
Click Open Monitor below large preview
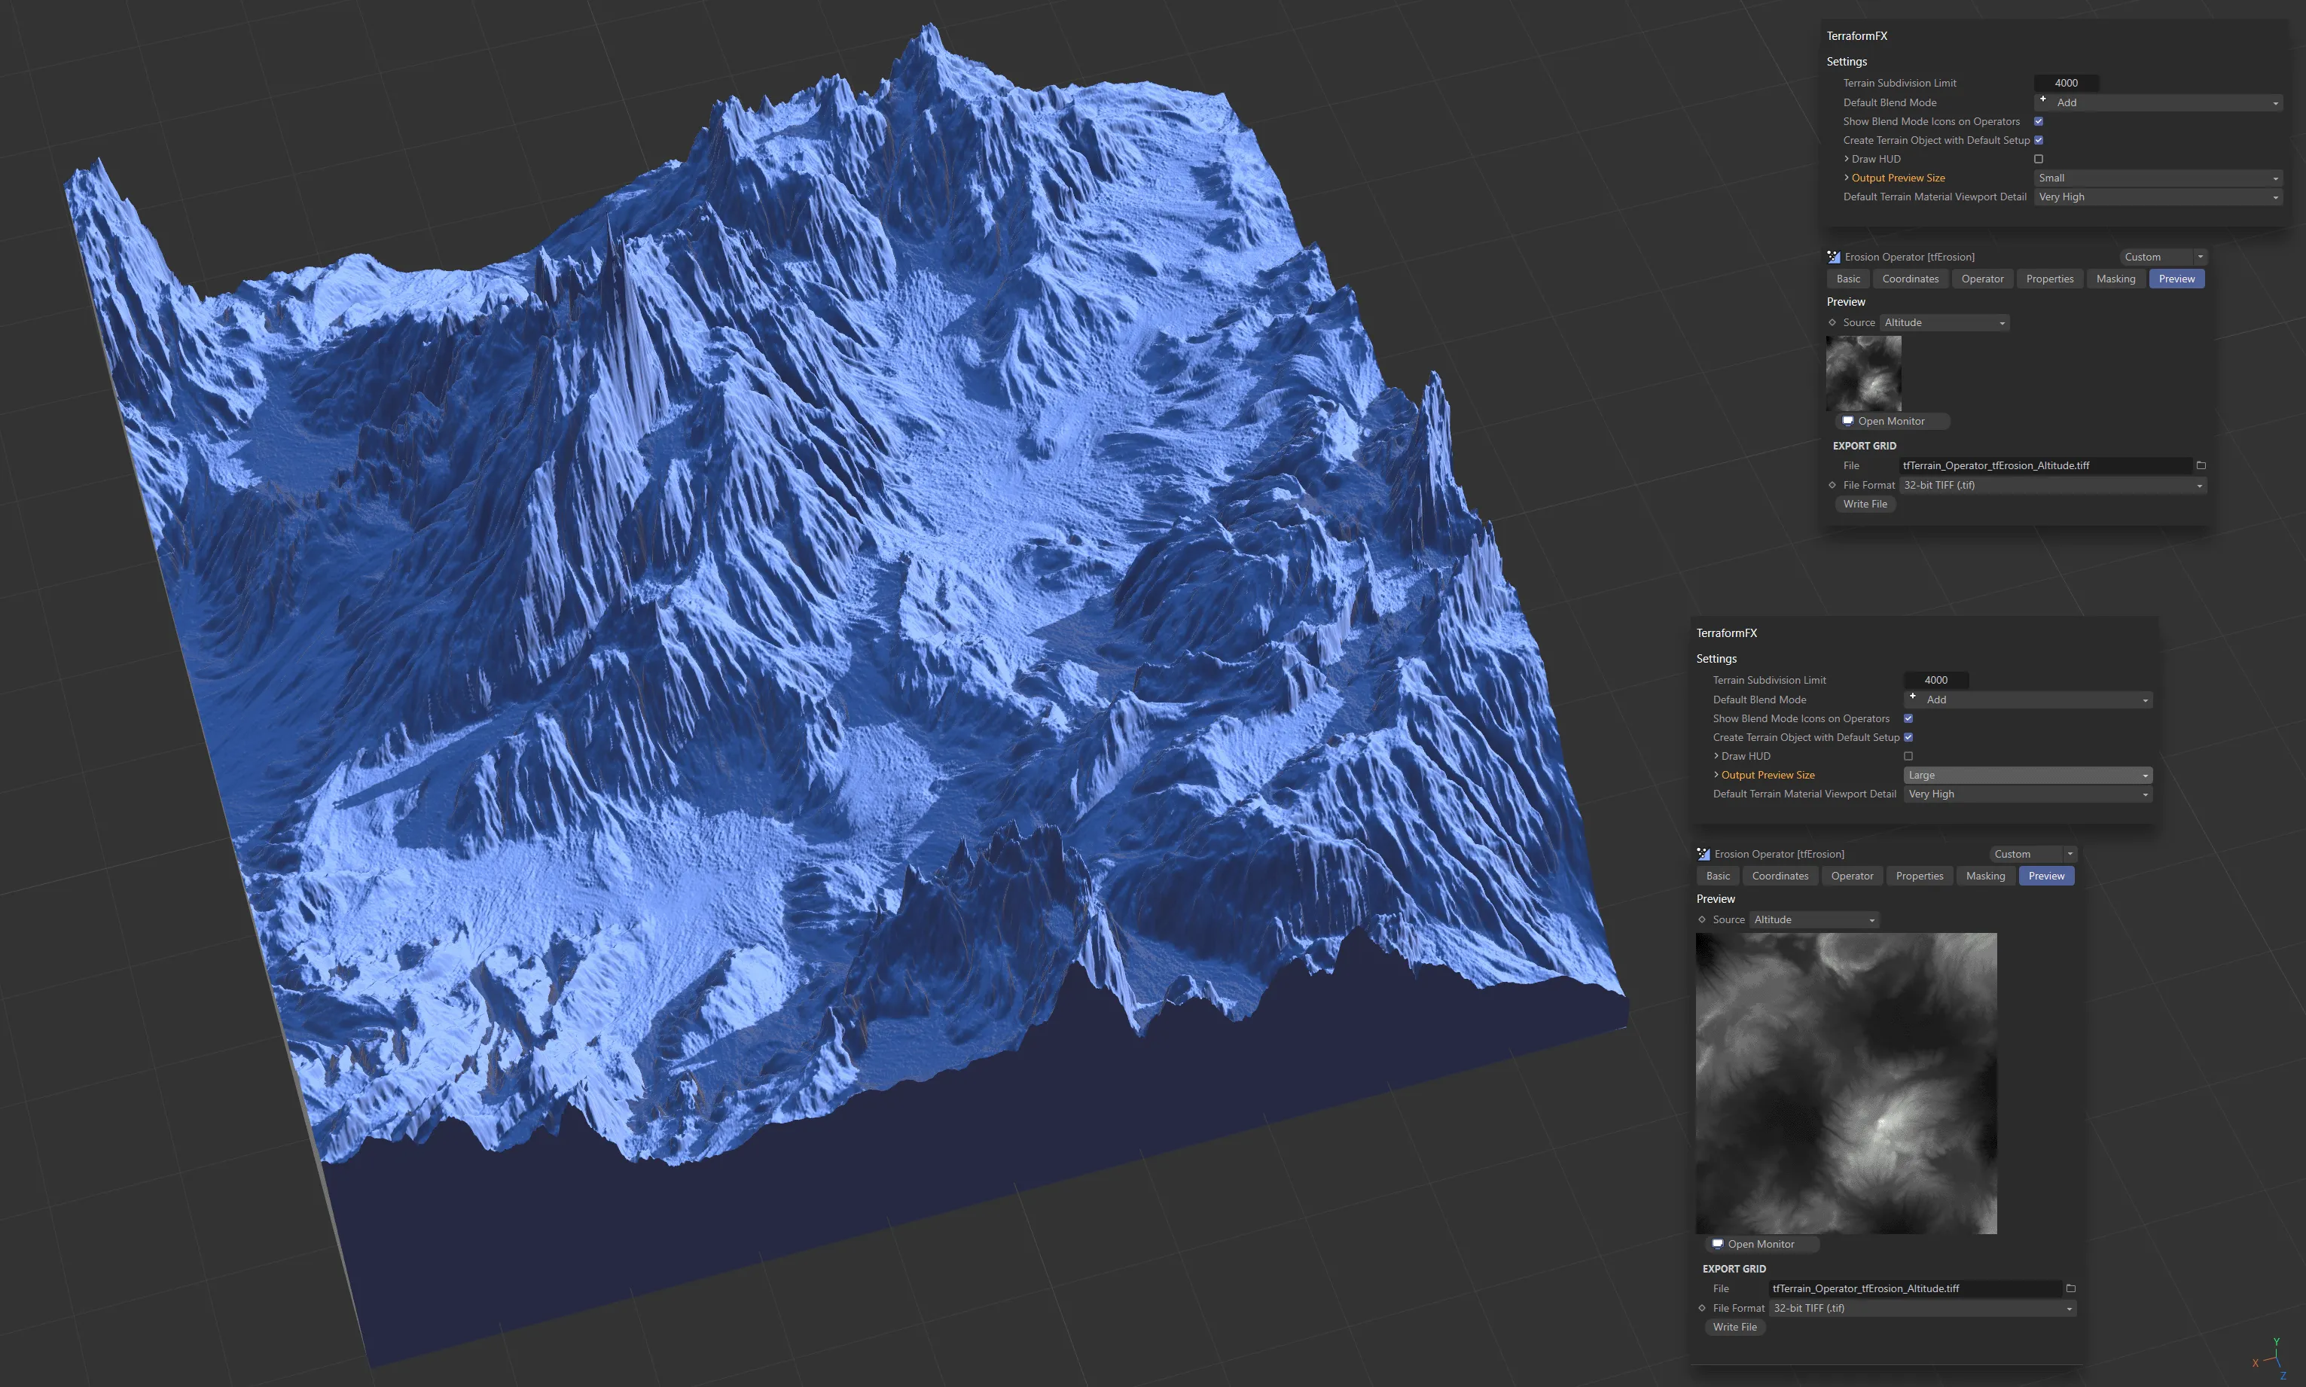pos(1760,1244)
